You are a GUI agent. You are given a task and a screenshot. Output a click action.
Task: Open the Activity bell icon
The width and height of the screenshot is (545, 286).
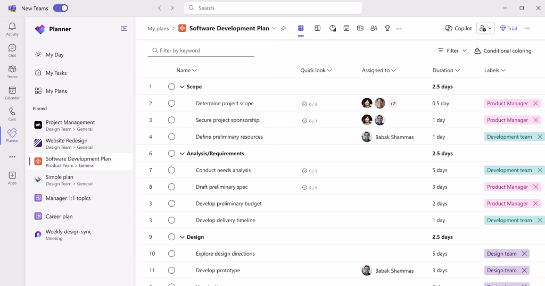tap(12, 27)
